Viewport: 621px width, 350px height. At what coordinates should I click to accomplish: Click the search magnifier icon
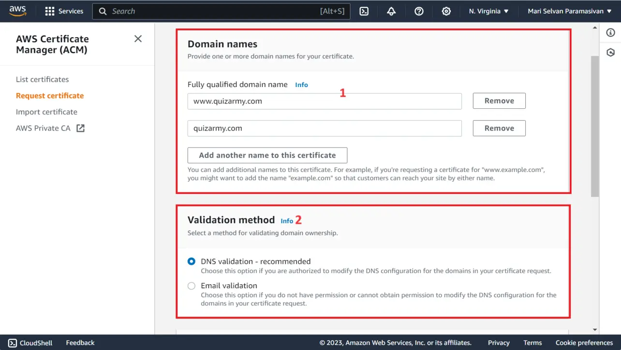[103, 11]
